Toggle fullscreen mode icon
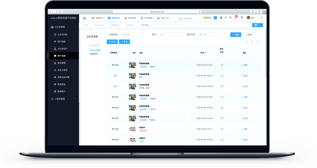 coord(242,18)
